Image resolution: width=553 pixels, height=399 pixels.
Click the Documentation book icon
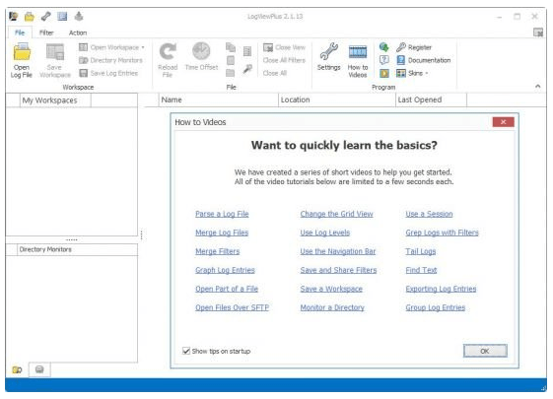coord(401,60)
